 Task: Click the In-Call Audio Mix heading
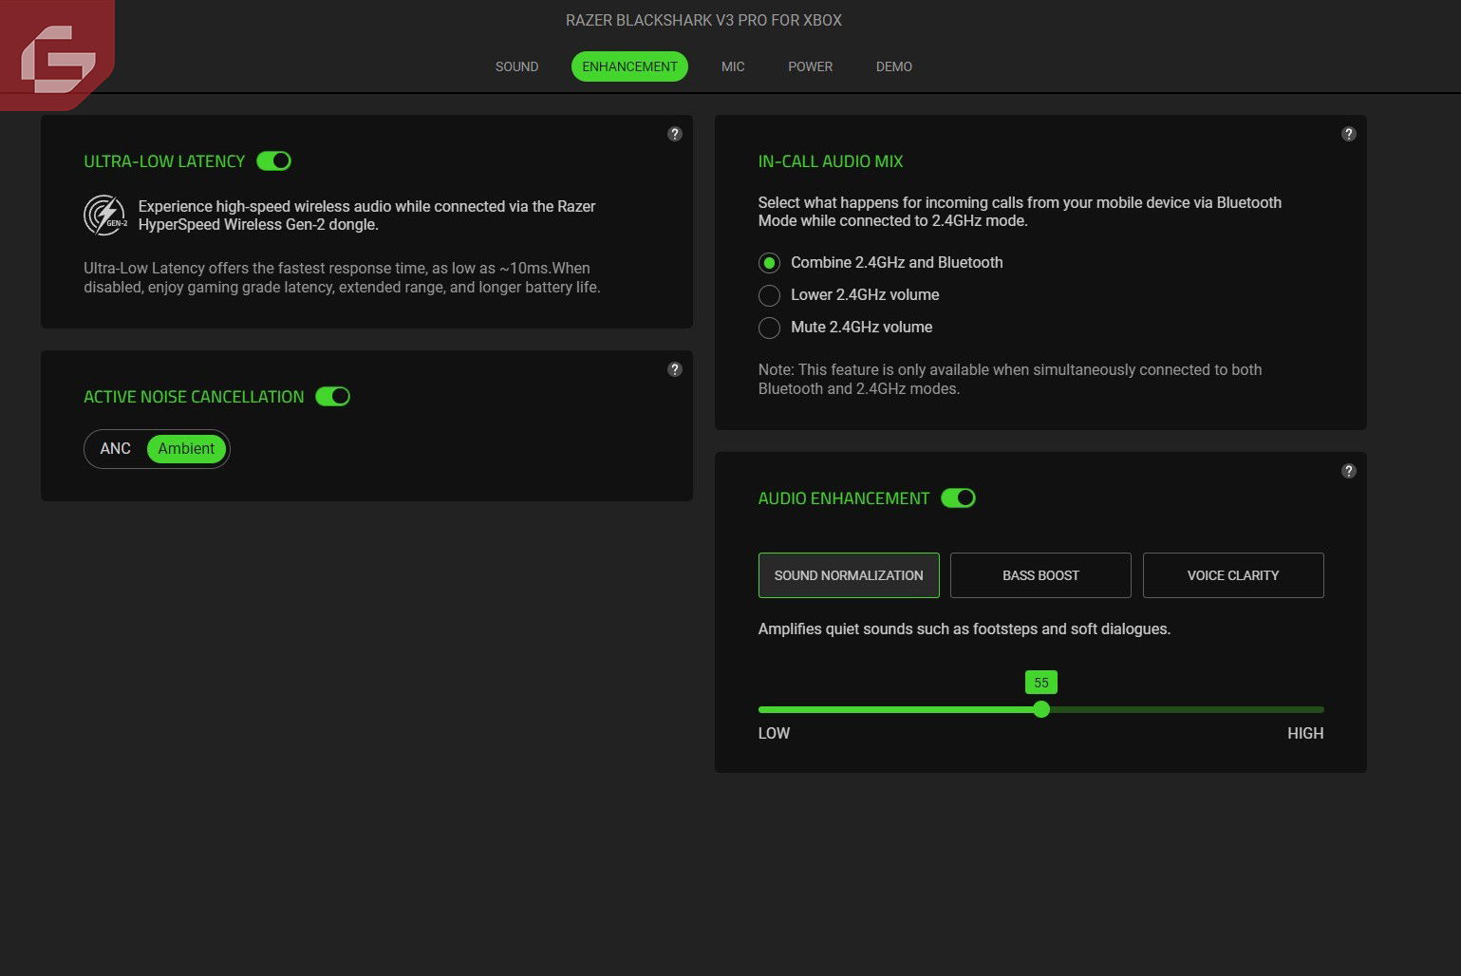coord(831,161)
